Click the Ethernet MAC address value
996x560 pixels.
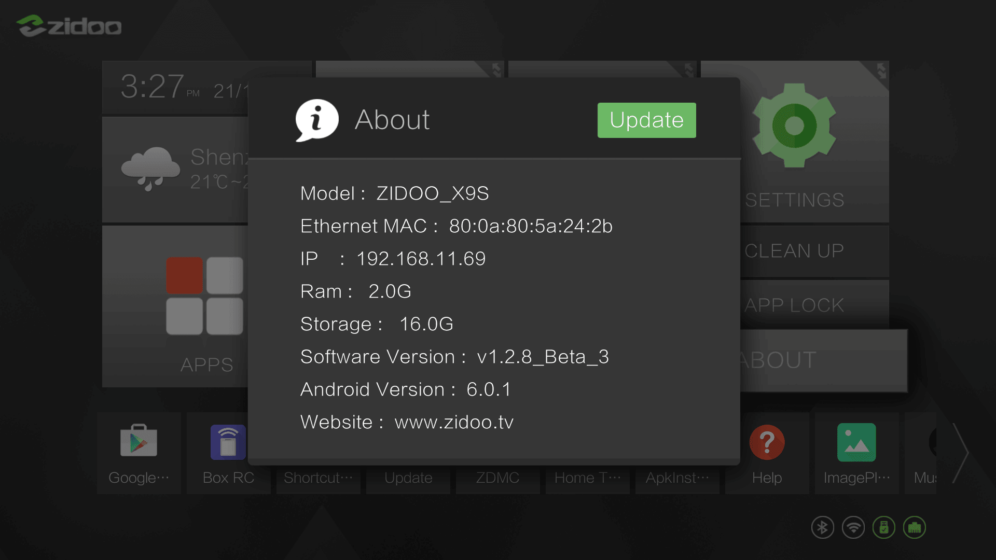(x=531, y=226)
